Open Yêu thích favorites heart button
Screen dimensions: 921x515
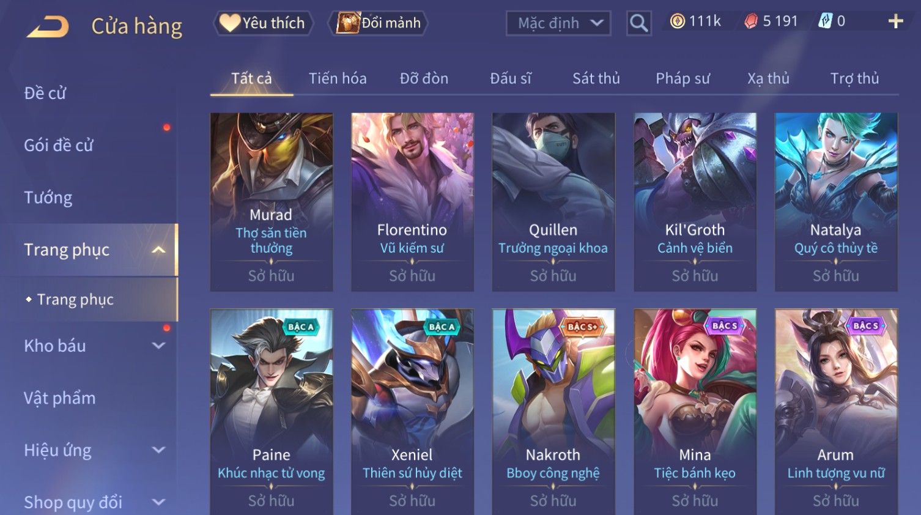pyautogui.click(x=263, y=23)
